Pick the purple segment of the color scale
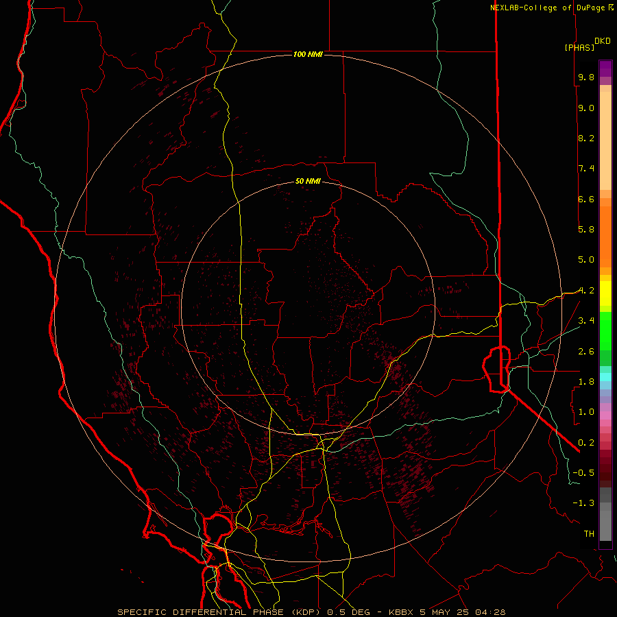Screen dimensions: 617x617 605,69
